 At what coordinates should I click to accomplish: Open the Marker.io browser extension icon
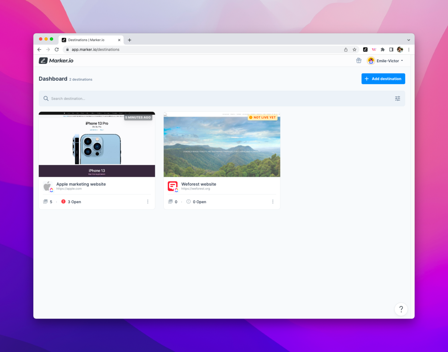[x=365, y=49]
